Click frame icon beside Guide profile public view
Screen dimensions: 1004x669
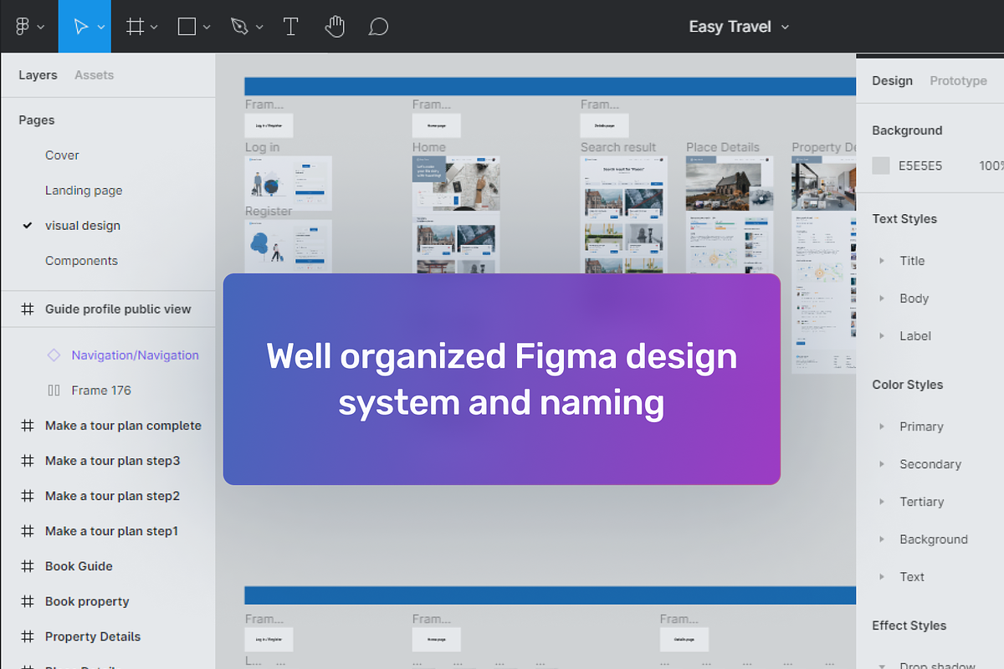pos(27,309)
